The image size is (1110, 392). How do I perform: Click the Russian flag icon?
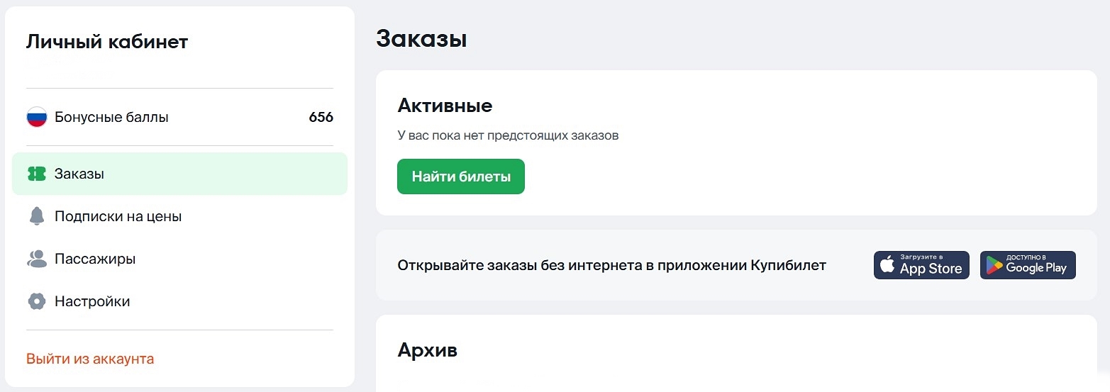(37, 118)
